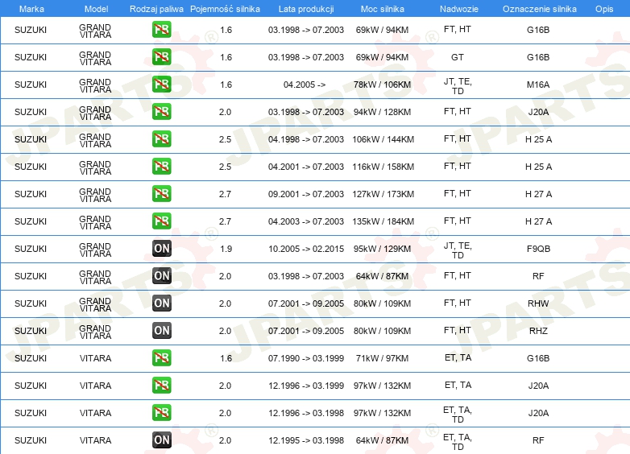
Task: Click petrol icon in the 106kW / 144KM row
Action: point(161,139)
